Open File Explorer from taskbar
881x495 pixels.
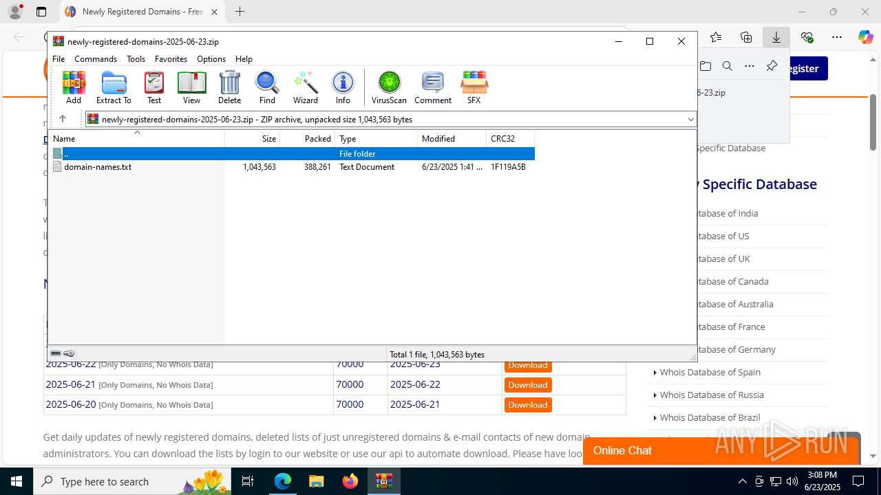point(316,481)
